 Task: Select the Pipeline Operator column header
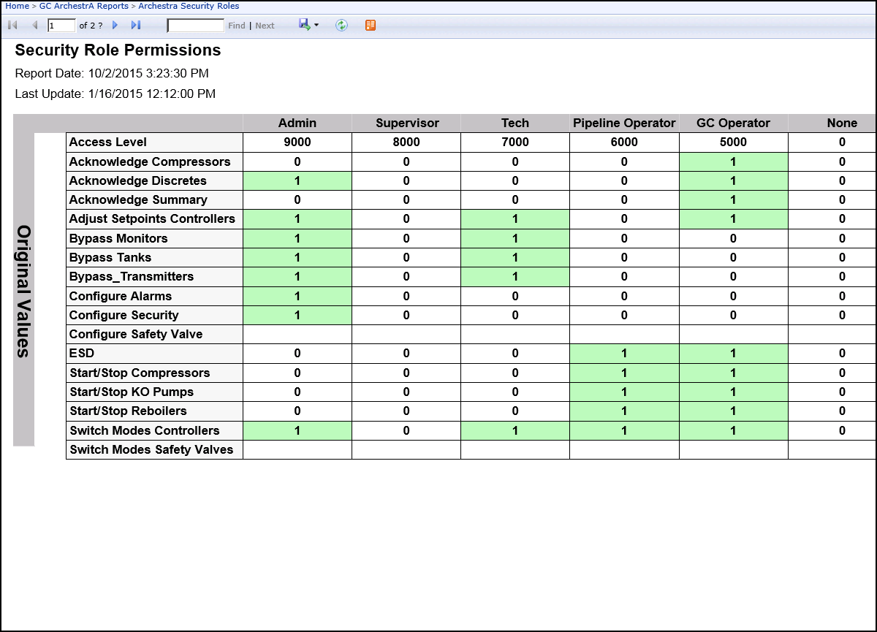[624, 123]
